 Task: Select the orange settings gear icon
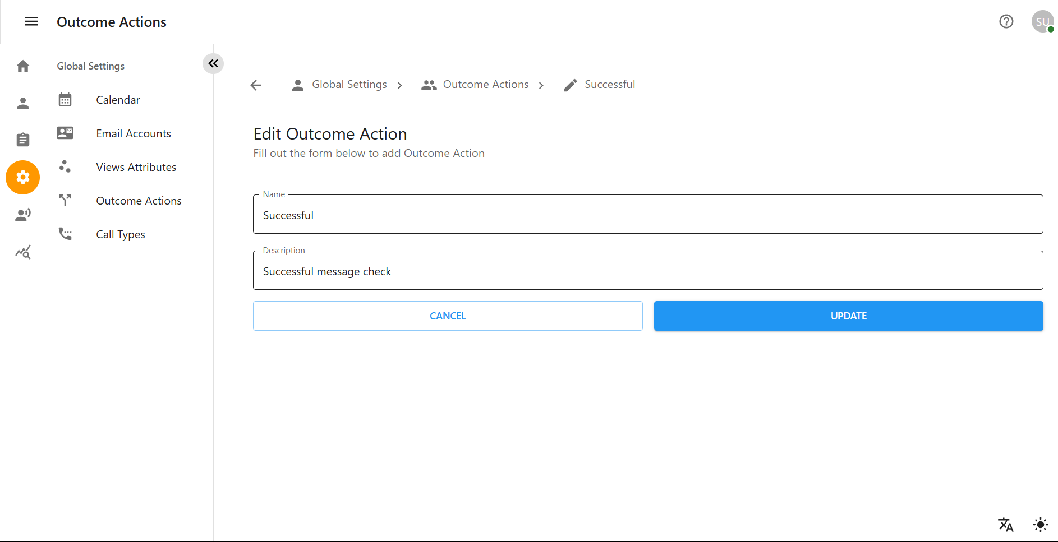[23, 178]
